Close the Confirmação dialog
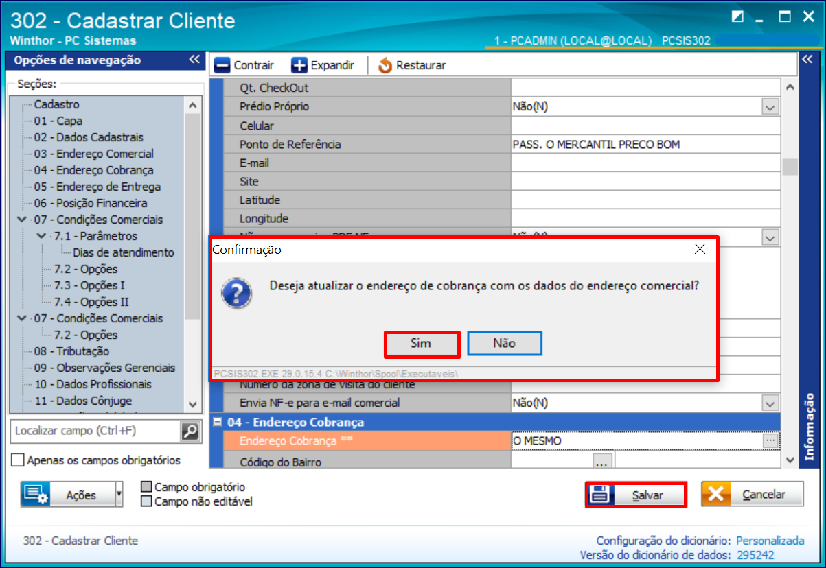Image resolution: width=826 pixels, height=568 pixels. (x=700, y=249)
